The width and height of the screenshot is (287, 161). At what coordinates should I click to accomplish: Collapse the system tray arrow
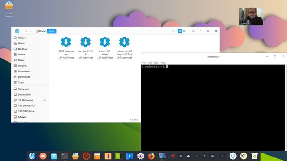coord(222,156)
